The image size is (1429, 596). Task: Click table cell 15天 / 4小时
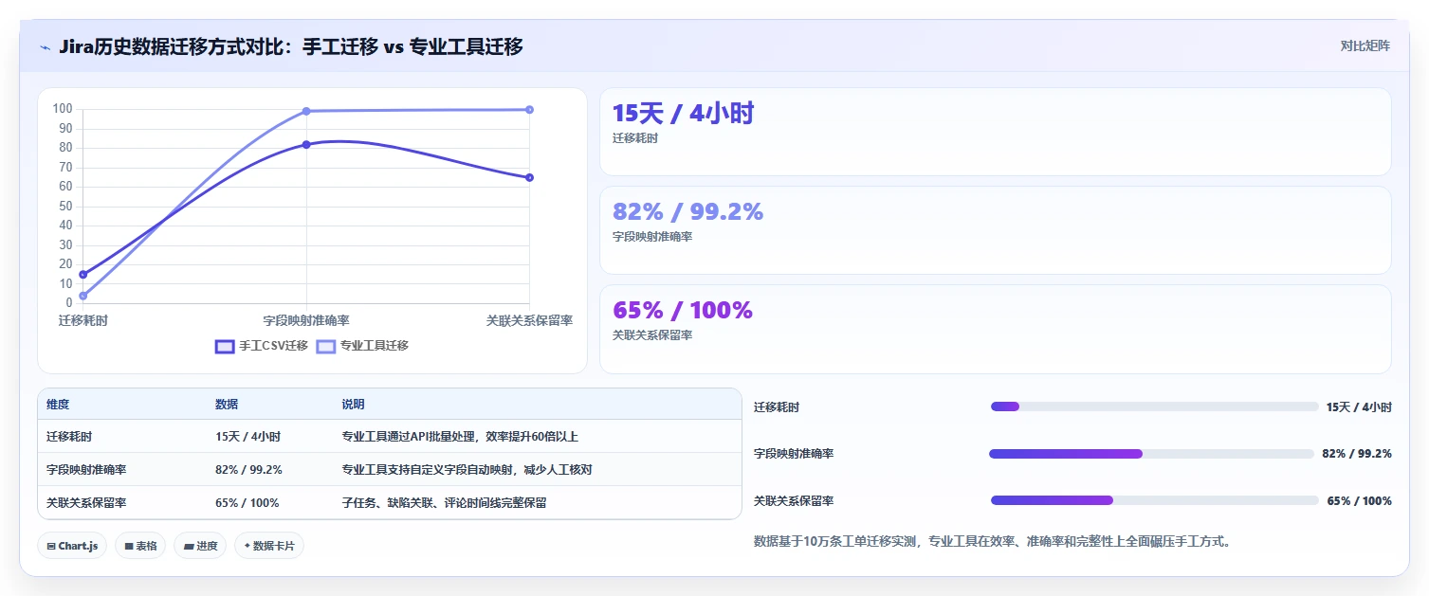(x=247, y=437)
